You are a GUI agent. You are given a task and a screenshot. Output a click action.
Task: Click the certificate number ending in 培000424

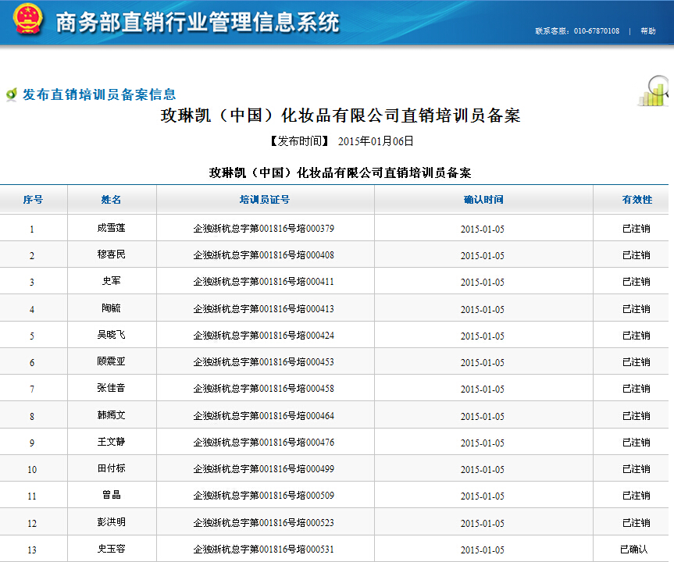tap(263, 336)
